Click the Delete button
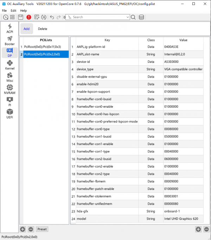This screenshot has height=240, width=211. tap(43, 29)
